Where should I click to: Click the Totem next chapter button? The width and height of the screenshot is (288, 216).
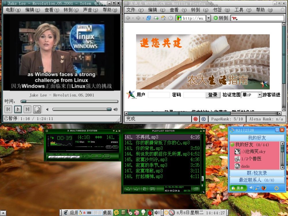pos(27,109)
